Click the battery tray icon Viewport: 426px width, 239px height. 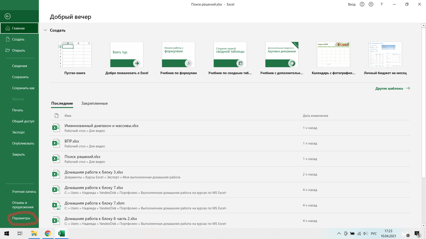point(352,234)
